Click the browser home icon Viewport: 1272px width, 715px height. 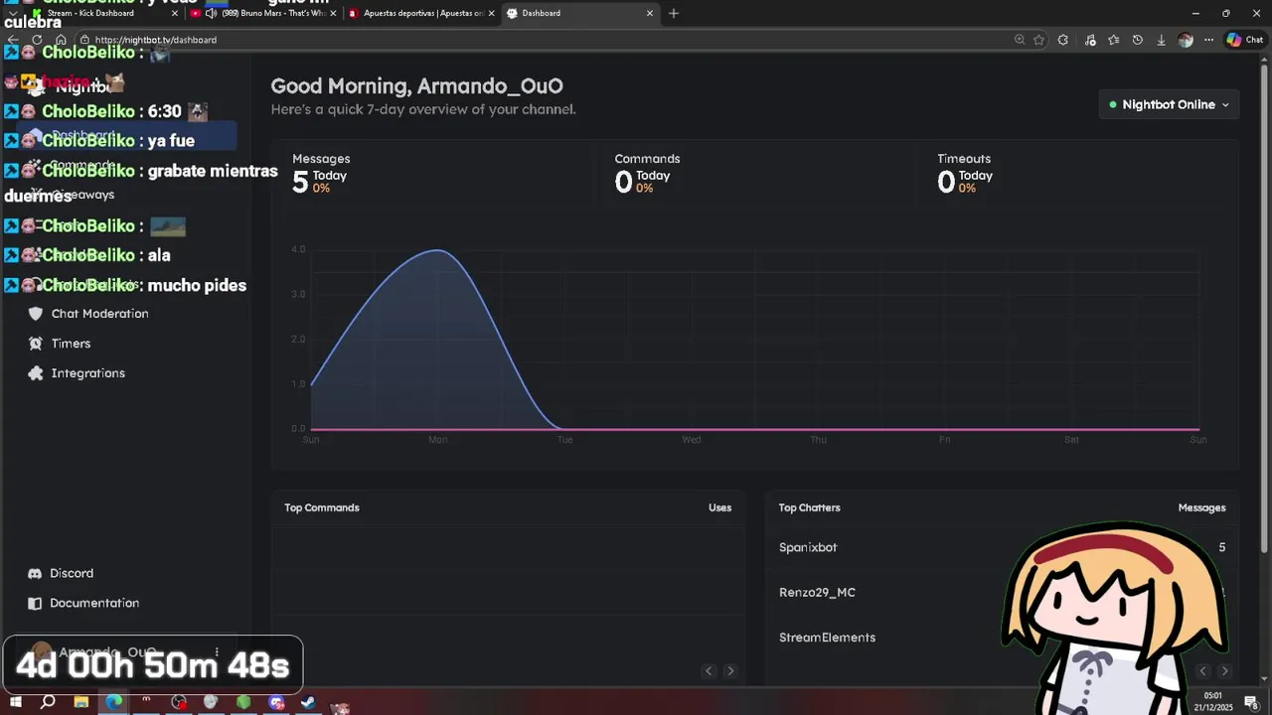[x=61, y=40]
